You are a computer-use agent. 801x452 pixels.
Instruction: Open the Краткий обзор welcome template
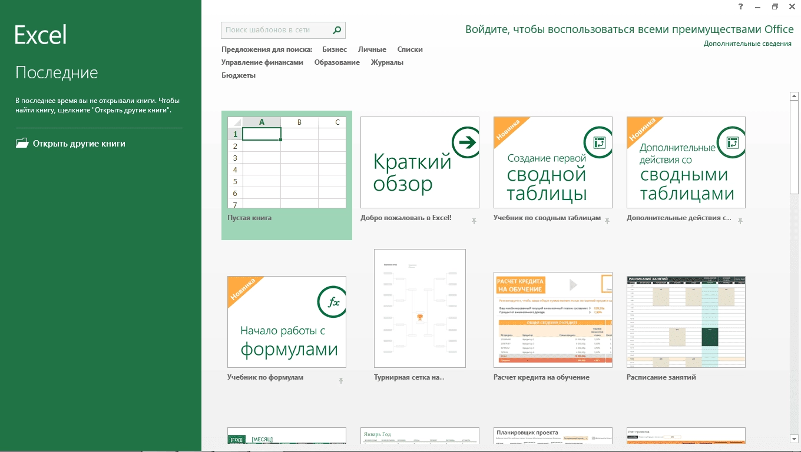pyautogui.click(x=420, y=162)
